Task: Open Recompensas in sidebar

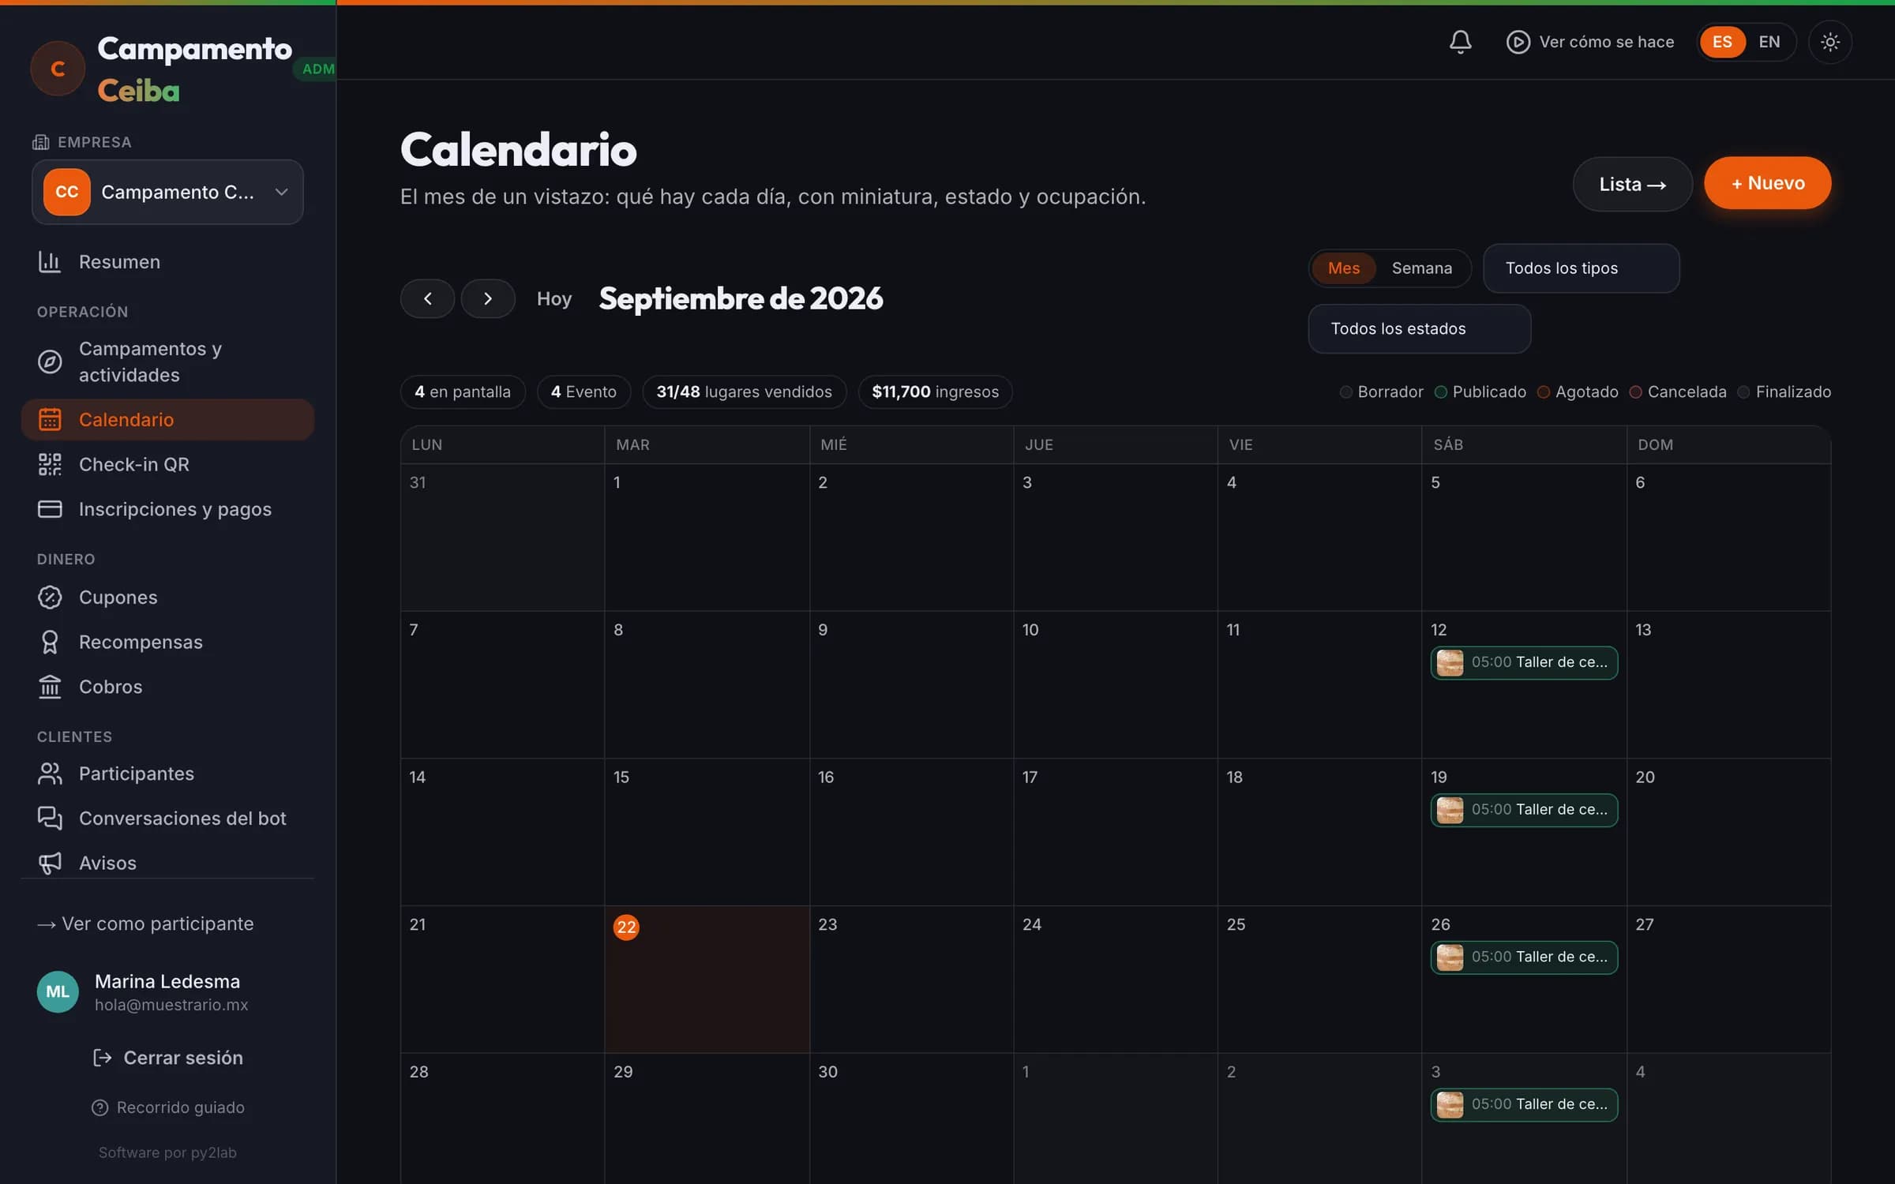Action: click(167, 642)
